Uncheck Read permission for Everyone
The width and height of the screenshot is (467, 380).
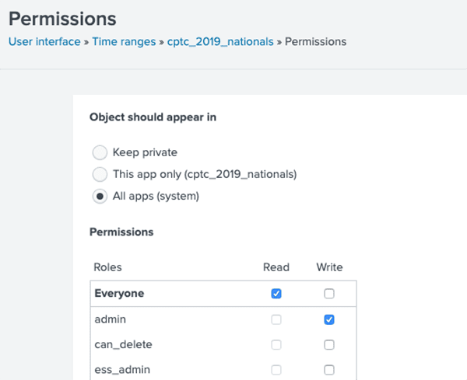pos(276,294)
